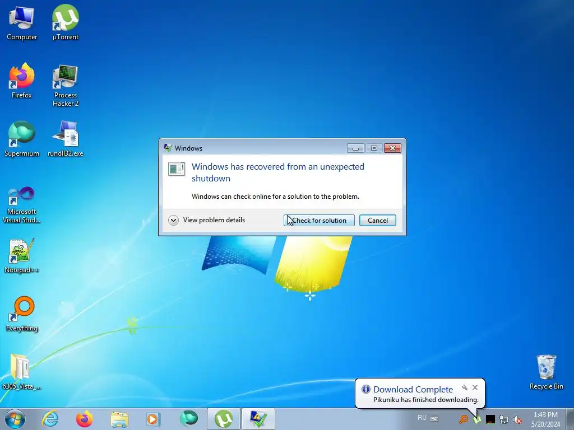Select the rundll32.exe desktop file
Screen dimensions: 574x430
point(65,139)
